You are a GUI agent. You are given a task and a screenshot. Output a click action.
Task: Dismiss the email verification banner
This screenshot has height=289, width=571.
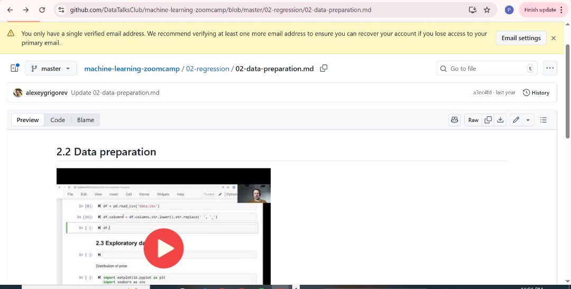(x=554, y=38)
